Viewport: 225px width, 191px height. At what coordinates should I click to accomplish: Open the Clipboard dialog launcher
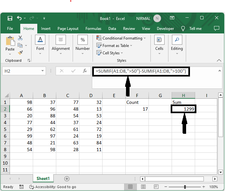coord(29,60)
